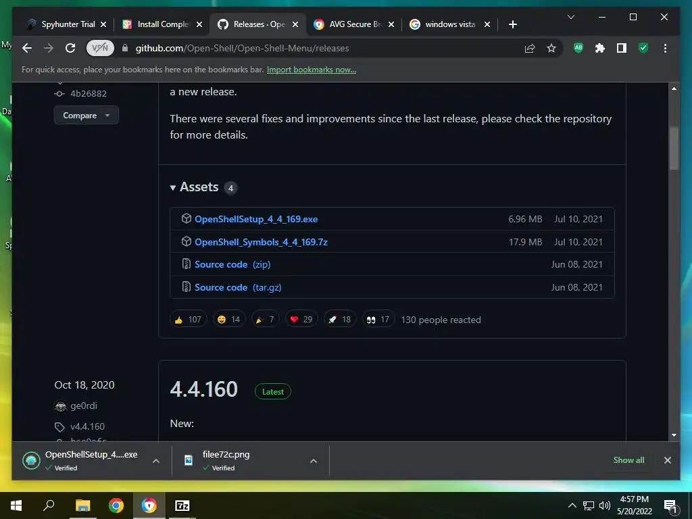This screenshot has height=519, width=692.
Task: Click commit hash 4b26882
Action: (x=89, y=93)
